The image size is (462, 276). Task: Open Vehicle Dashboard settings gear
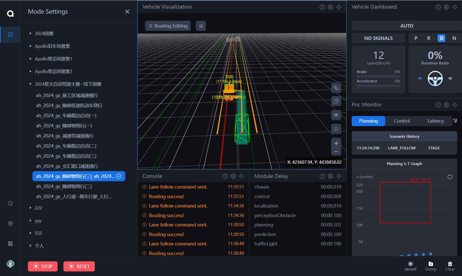click(x=446, y=7)
